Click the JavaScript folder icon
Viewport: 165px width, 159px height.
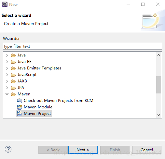(13, 75)
